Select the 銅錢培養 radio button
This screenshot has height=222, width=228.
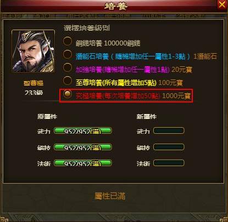point(68,41)
